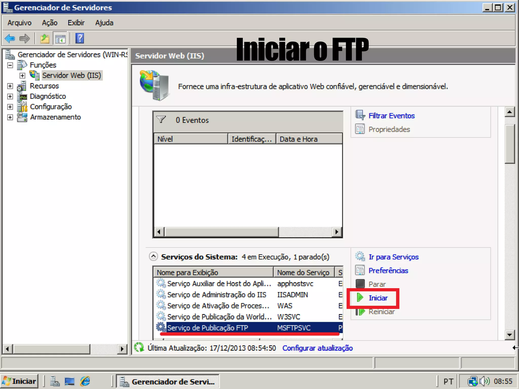519x389 pixels.
Task: Click the green Iniciar play icon
Action: click(x=360, y=298)
